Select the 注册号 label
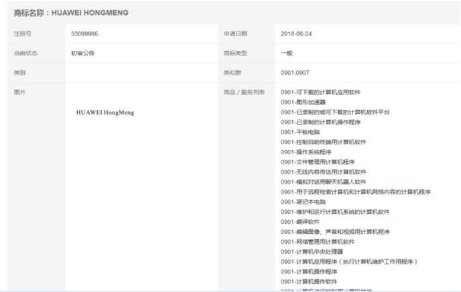The width and height of the screenshot is (461, 292). click(x=23, y=33)
